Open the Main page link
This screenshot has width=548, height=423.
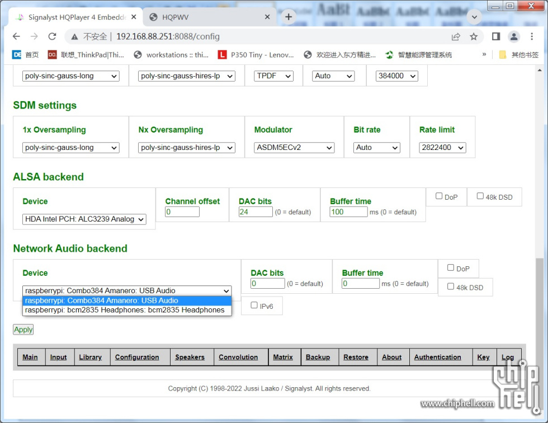click(x=30, y=357)
